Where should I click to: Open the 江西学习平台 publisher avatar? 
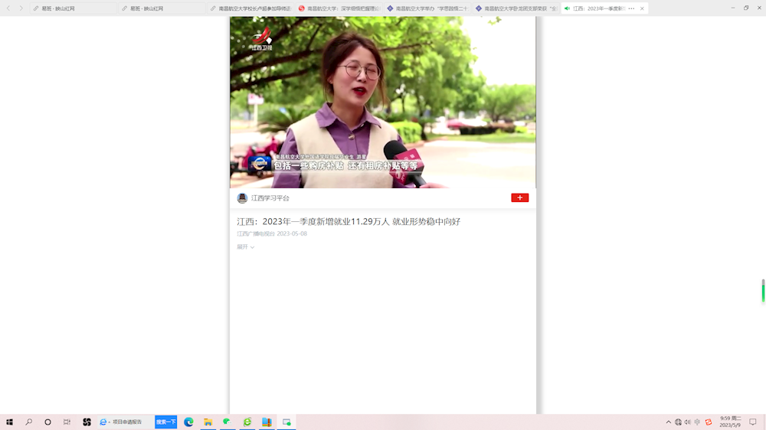coord(242,198)
